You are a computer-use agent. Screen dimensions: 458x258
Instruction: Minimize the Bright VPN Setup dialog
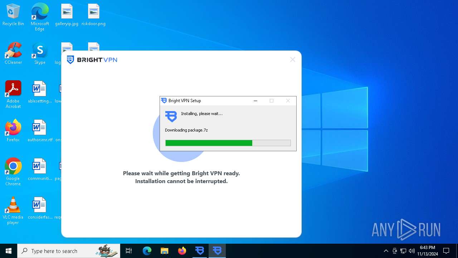[x=255, y=101]
